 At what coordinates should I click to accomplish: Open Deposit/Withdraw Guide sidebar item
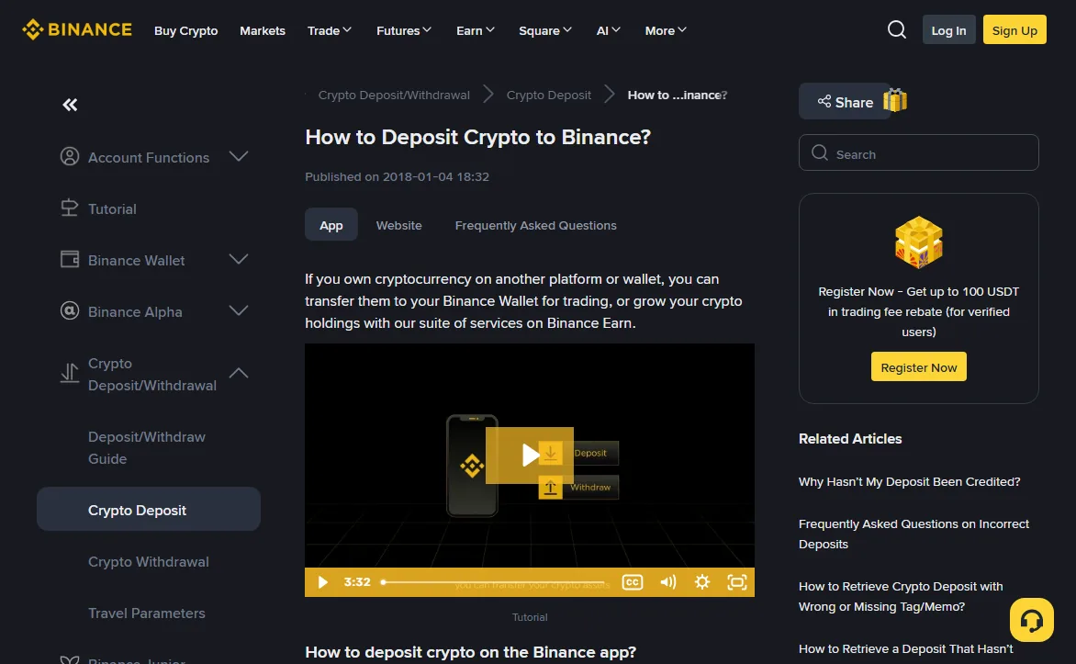pyautogui.click(x=146, y=447)
